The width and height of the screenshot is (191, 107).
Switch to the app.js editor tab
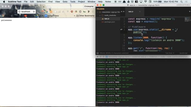click(x=131, y=12)
